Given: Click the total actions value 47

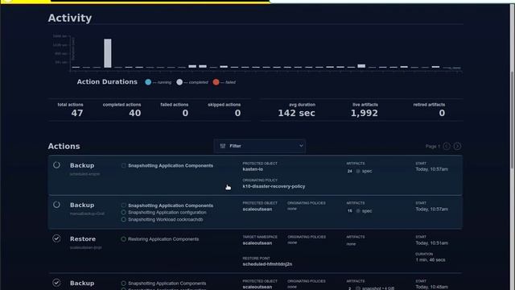Looking at the screenshot, I should pos(77,113).
